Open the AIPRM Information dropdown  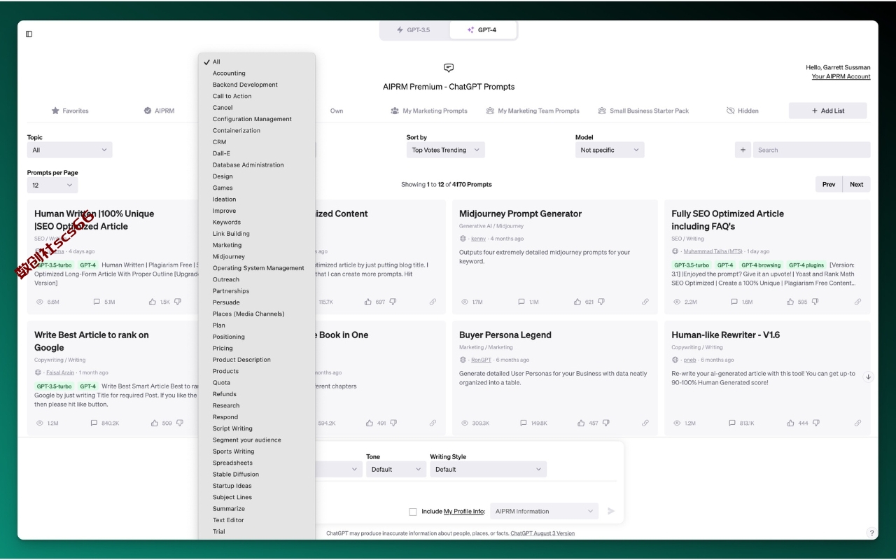[544, 511]
